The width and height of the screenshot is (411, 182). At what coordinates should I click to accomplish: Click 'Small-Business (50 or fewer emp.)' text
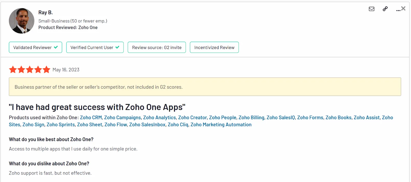click(73, 21)
